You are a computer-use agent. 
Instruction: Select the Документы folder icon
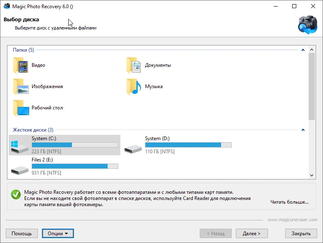tap(134, 65)
